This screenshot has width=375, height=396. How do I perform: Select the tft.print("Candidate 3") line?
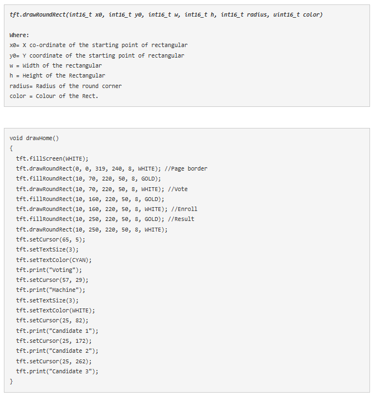click(x=57, y=371)
